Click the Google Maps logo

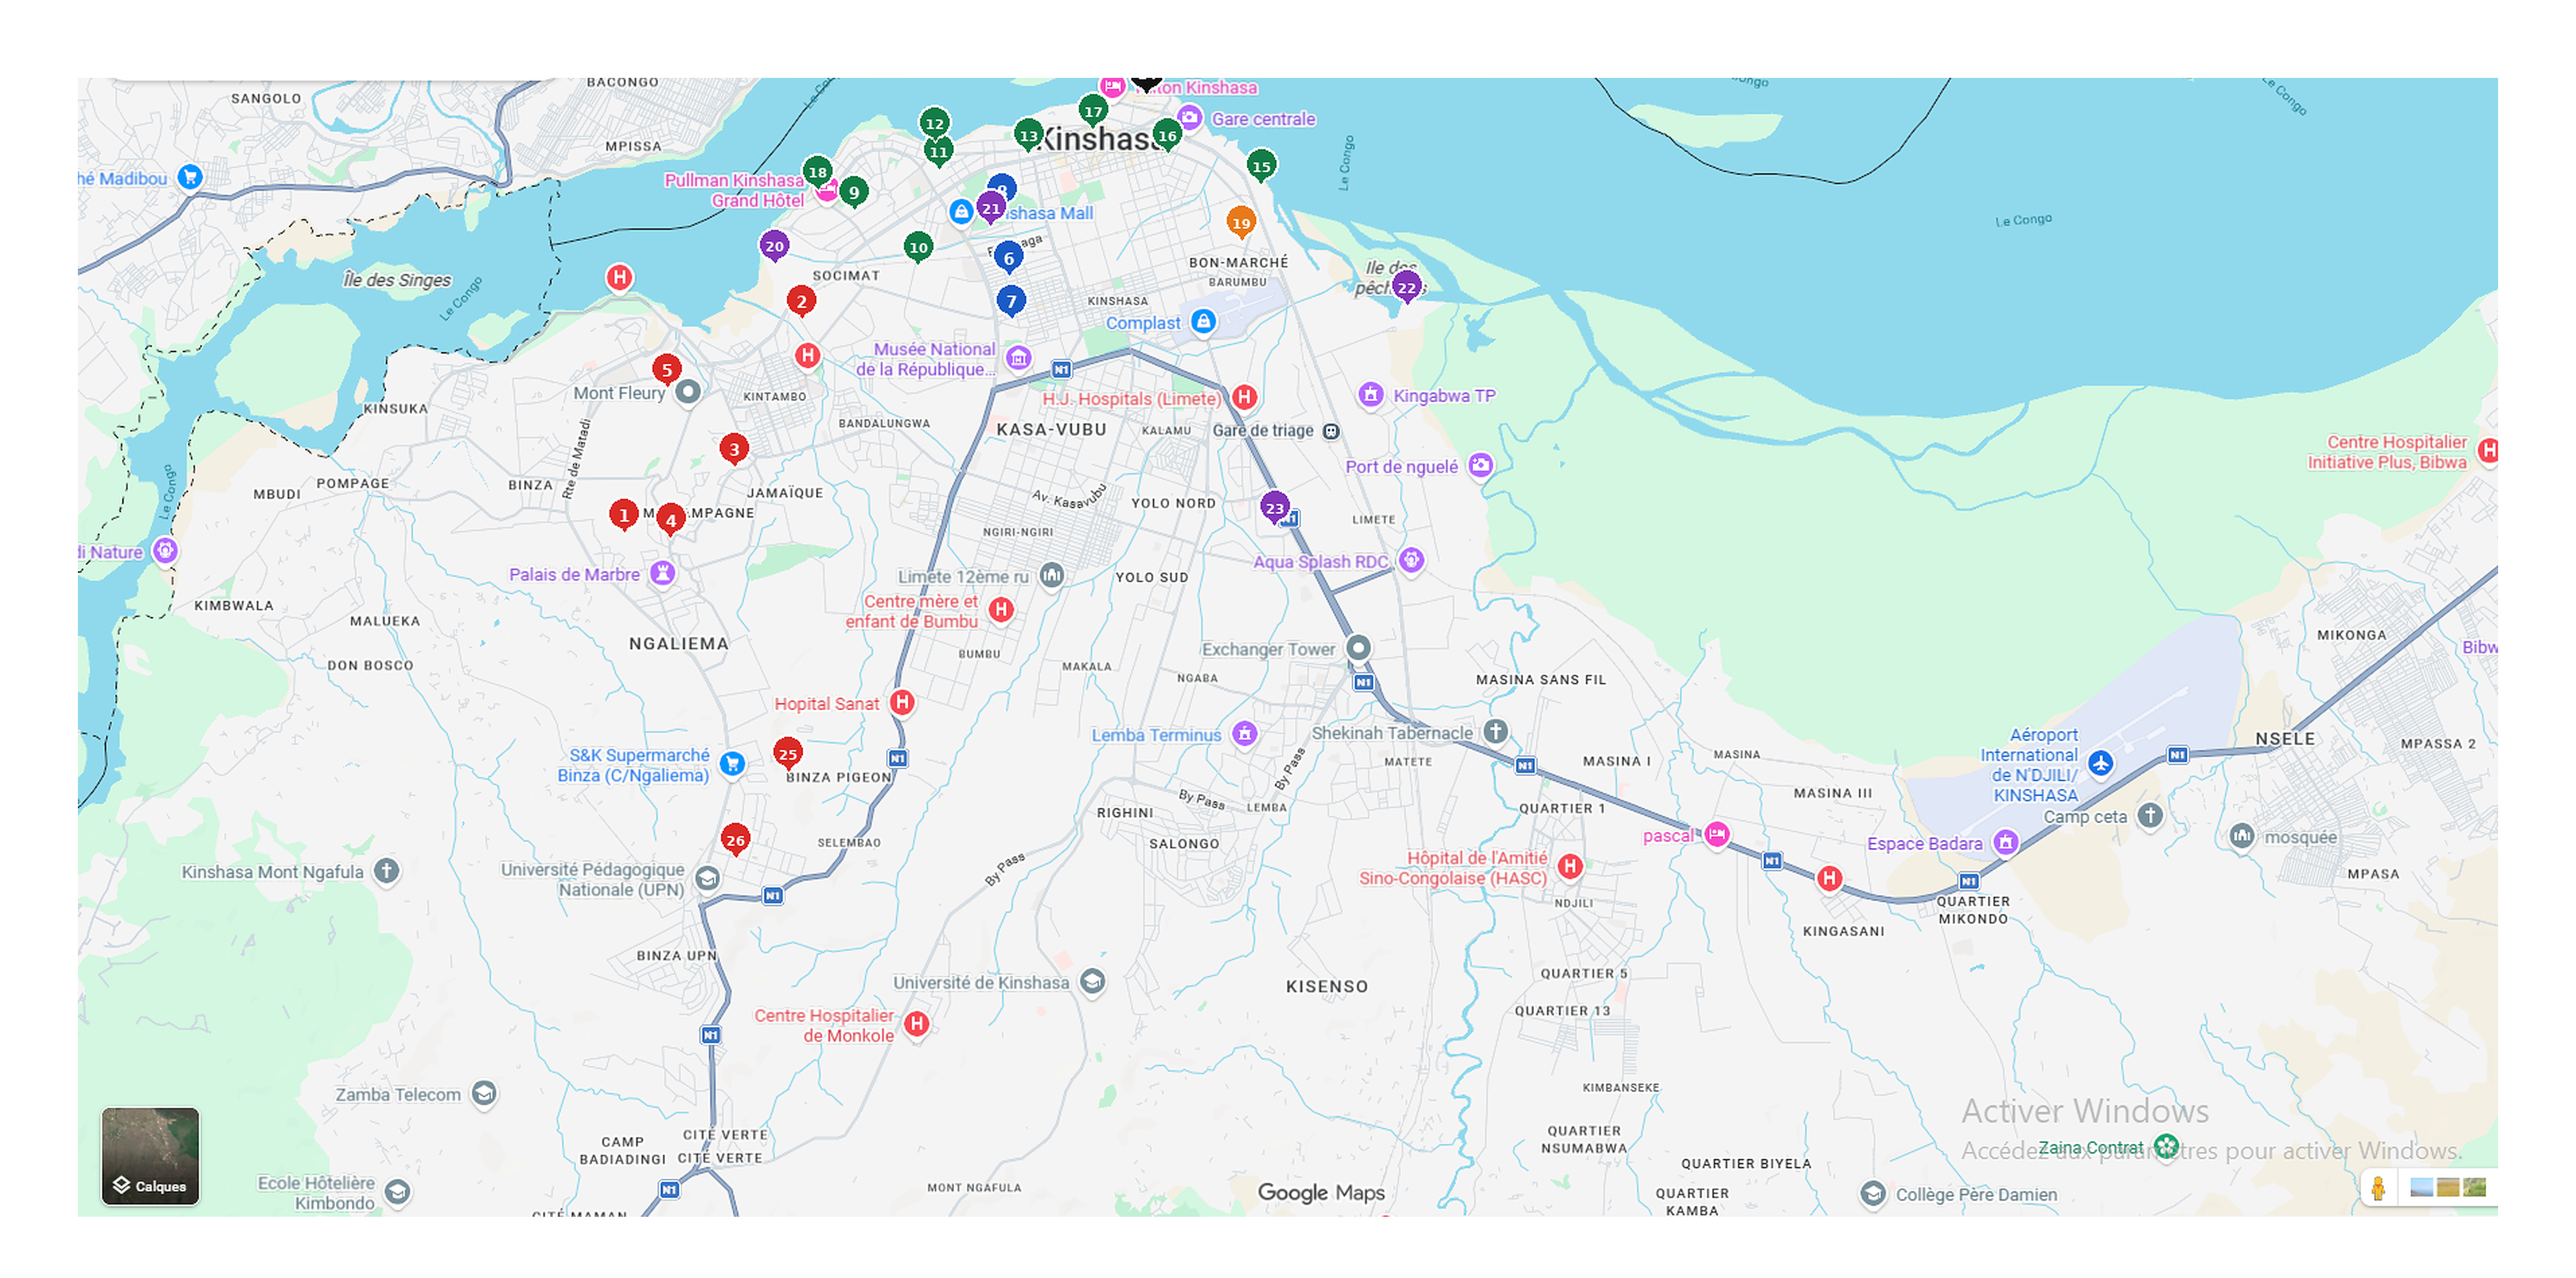point(1321,1192)
